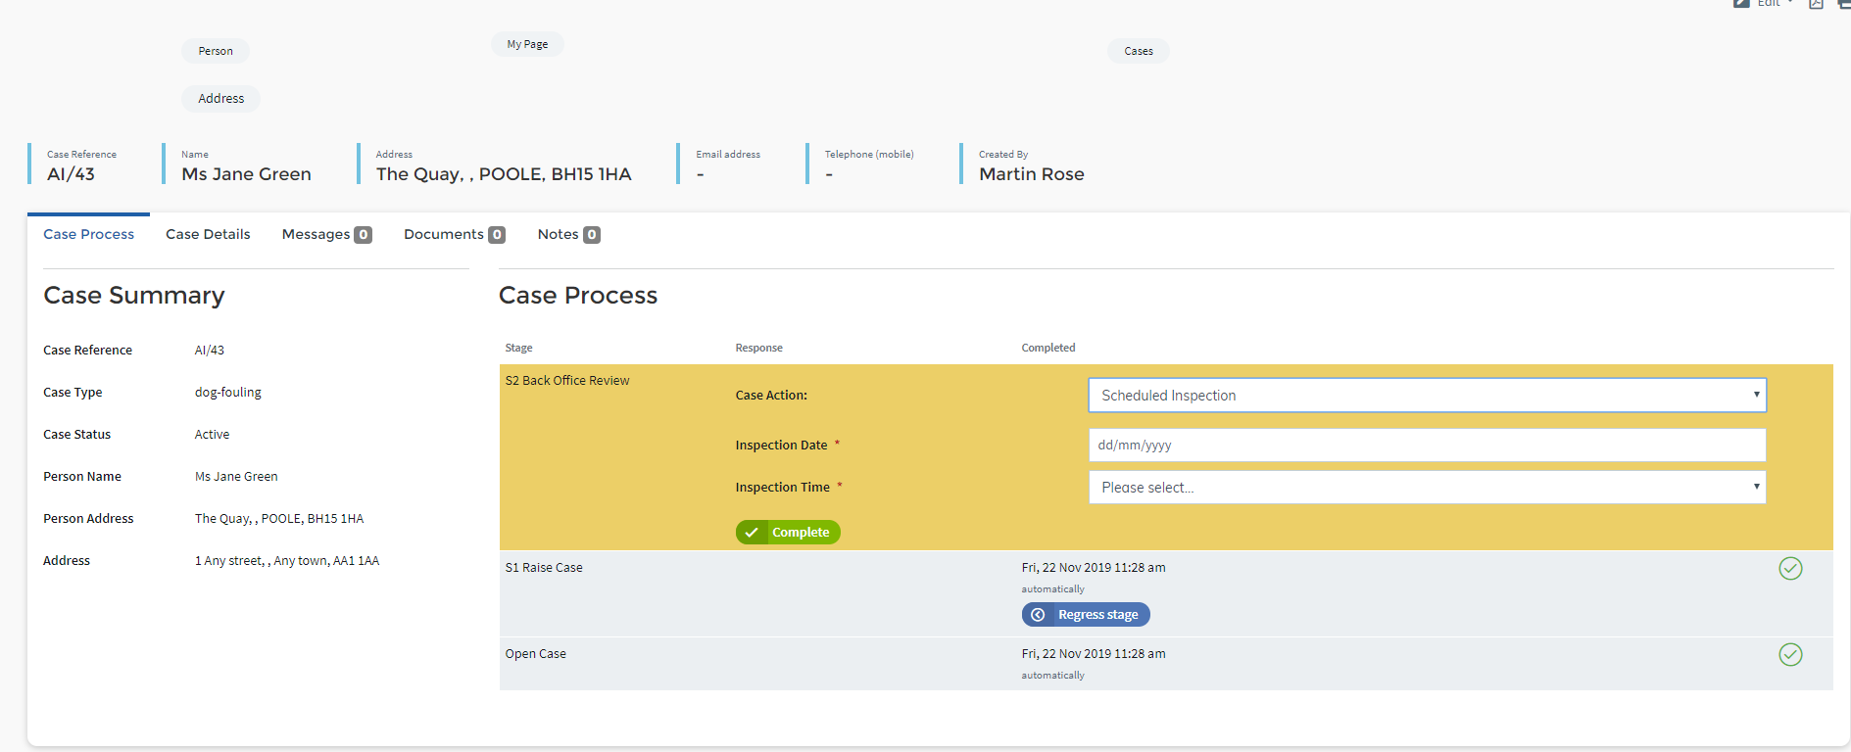Click the Cases node pill
The image size is (1851, 752).
[x=1139, y=51]
